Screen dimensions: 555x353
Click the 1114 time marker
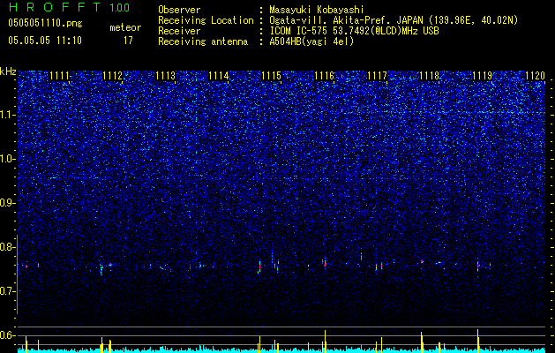pos(219,76)
